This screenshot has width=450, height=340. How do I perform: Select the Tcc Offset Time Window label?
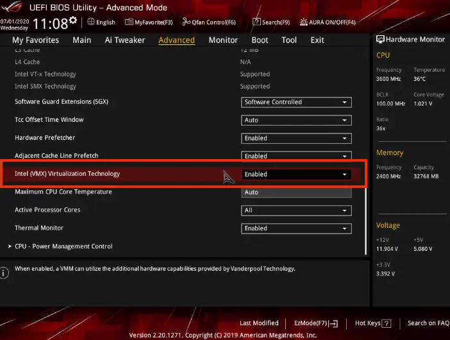pos(49,120)
